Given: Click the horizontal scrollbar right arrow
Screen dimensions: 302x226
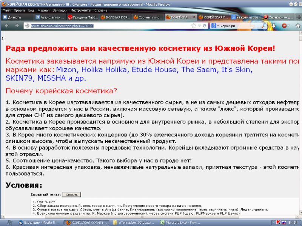Looking at the screenshot, I should coord(297,217).
